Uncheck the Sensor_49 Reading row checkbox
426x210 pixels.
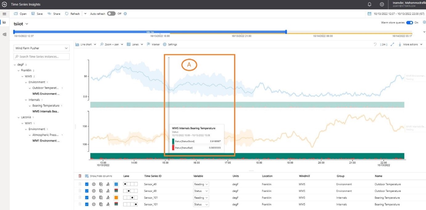click(x=87, y=184)
